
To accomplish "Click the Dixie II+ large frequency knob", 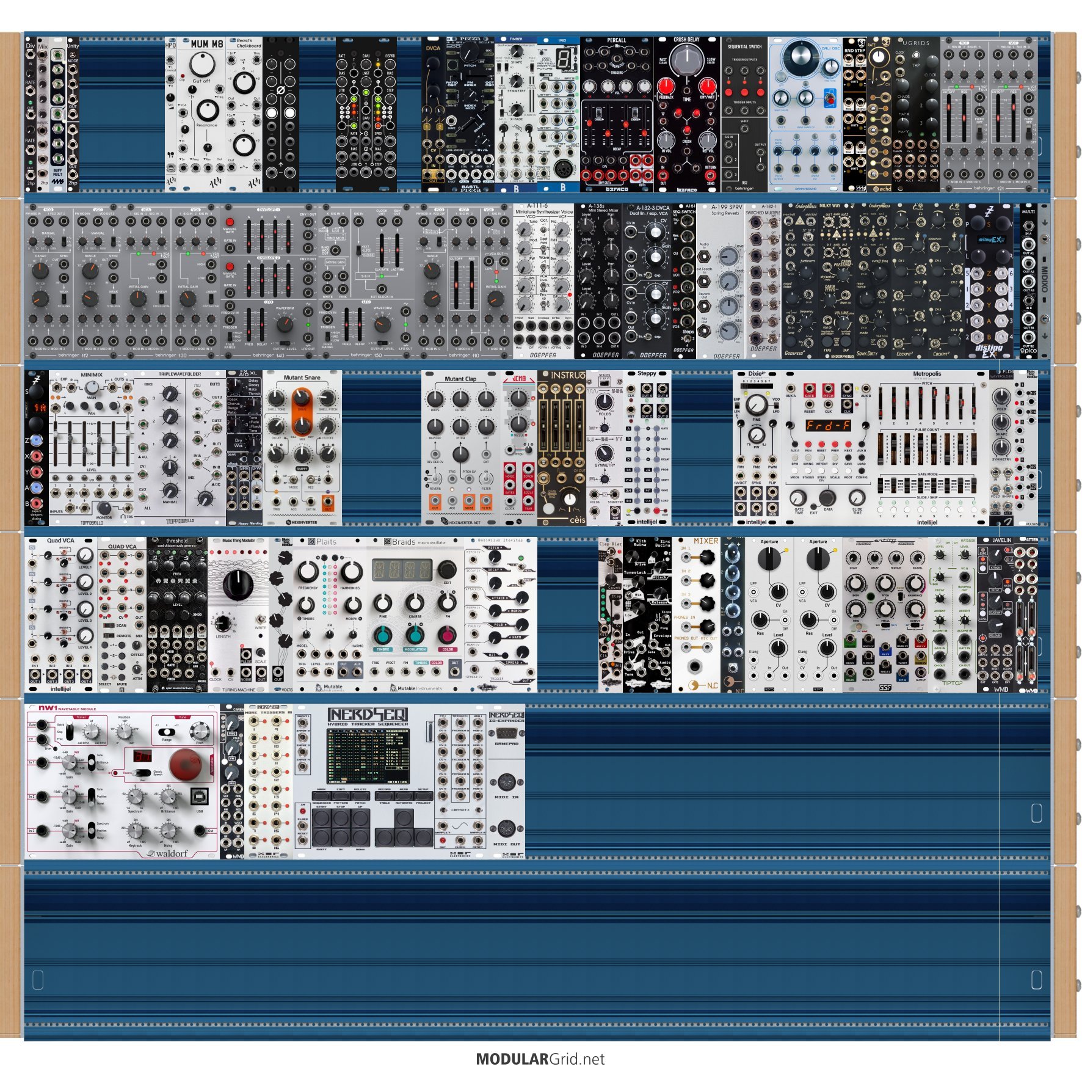I will point(756,404).
